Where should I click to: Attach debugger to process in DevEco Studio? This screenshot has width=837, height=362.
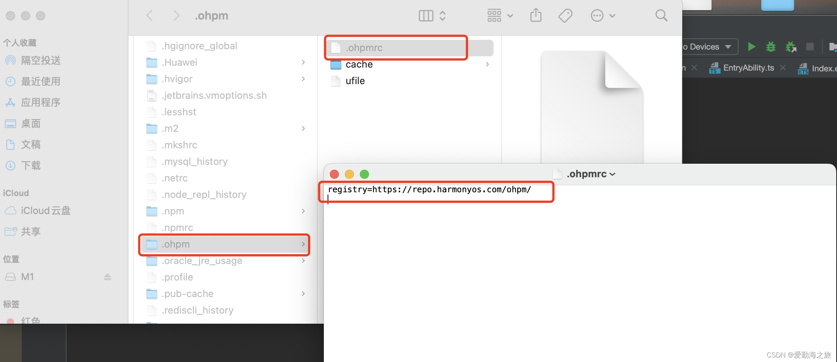[x=791, y=47]
